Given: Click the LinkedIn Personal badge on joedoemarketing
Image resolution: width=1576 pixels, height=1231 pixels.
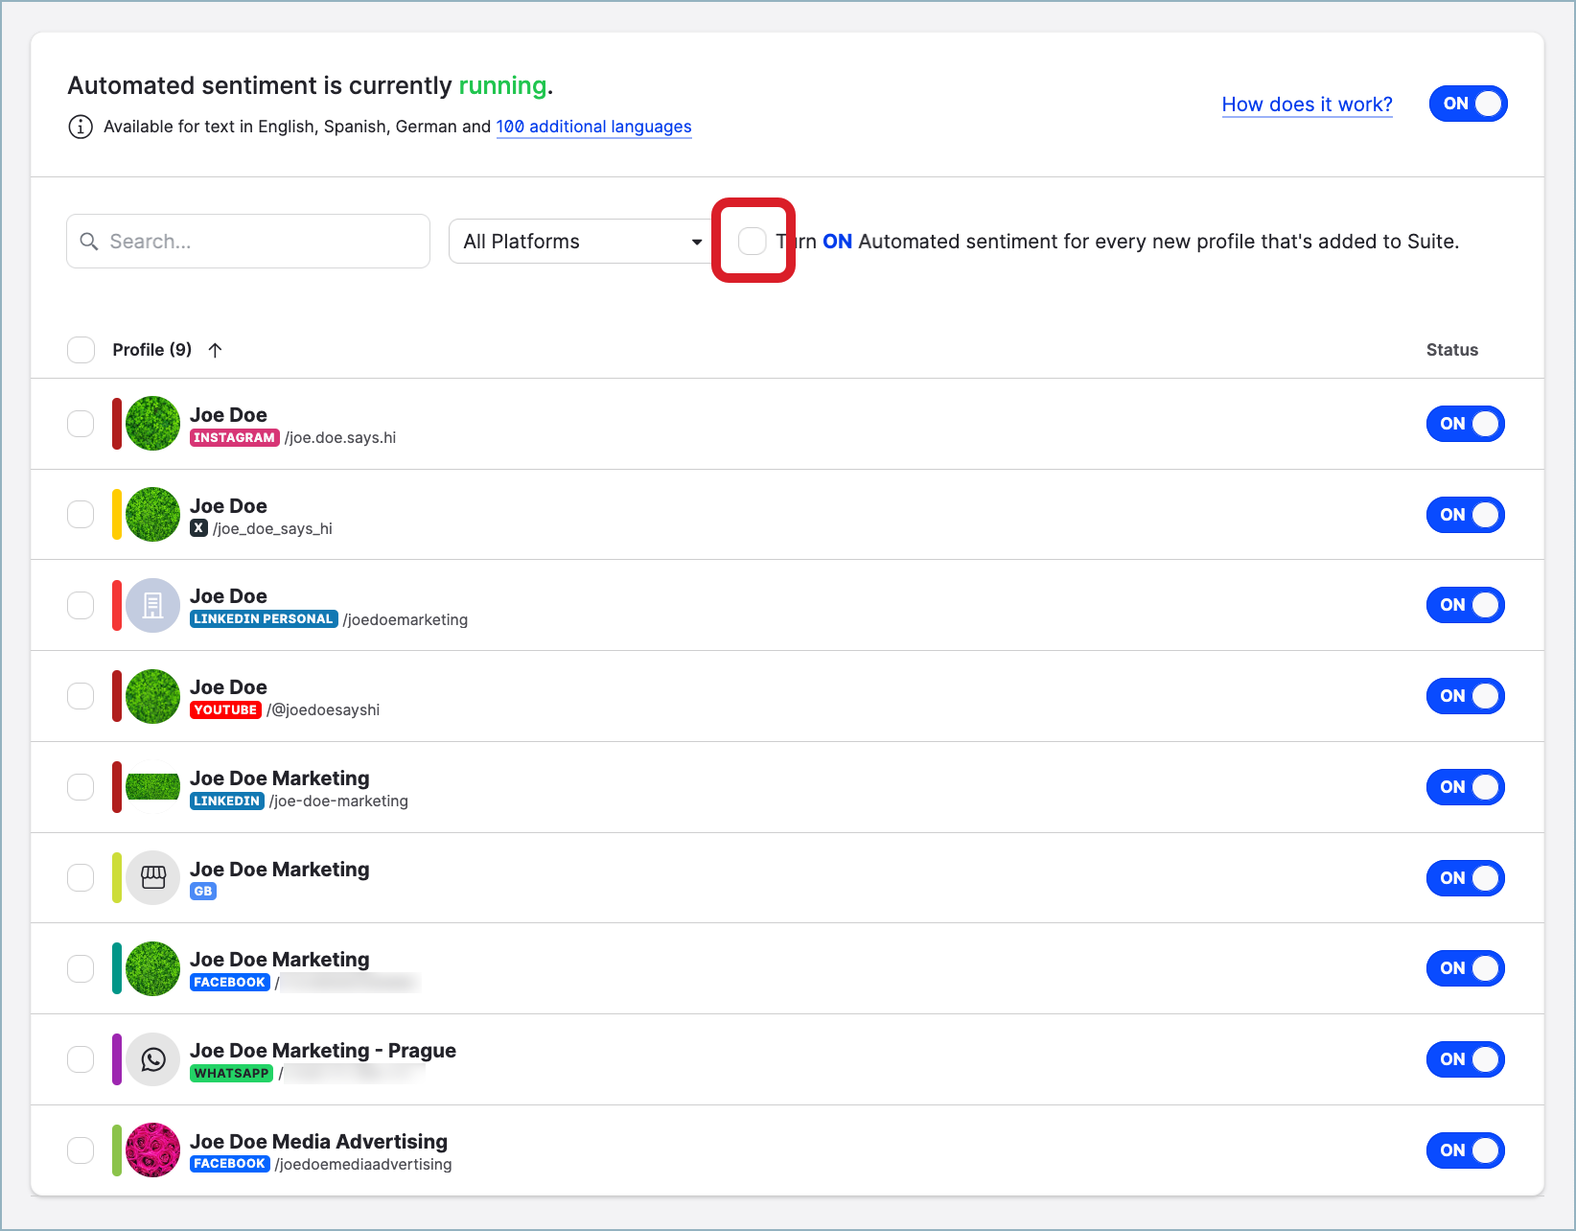Looking at the screenshot, I should 263,618.
